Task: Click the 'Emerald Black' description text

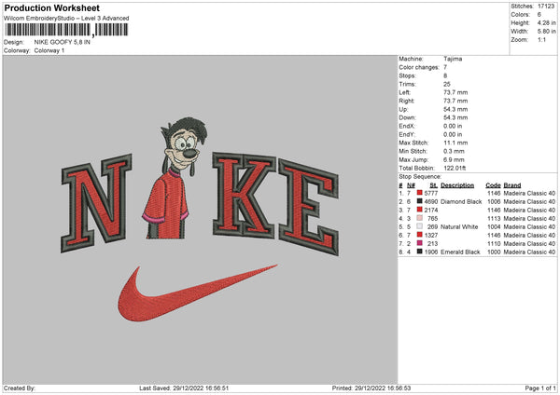Action: click(460, 252)
